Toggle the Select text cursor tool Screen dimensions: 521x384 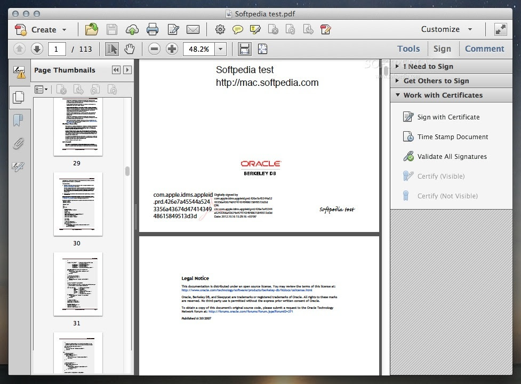coord(112,49)
